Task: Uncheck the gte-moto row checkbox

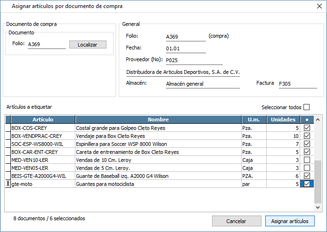Action: coord(307,184)
